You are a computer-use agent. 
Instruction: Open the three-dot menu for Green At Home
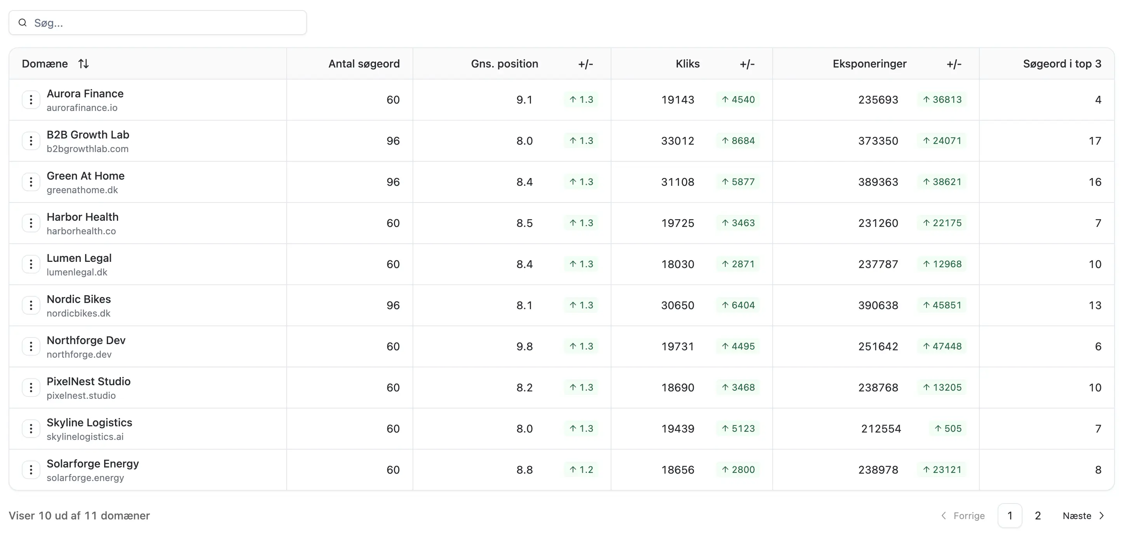point(31,182)
